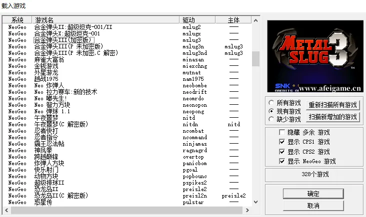Select game 合金弹头X:超级坦克-001 in list

pyautogui.click(x=67, y=33)
